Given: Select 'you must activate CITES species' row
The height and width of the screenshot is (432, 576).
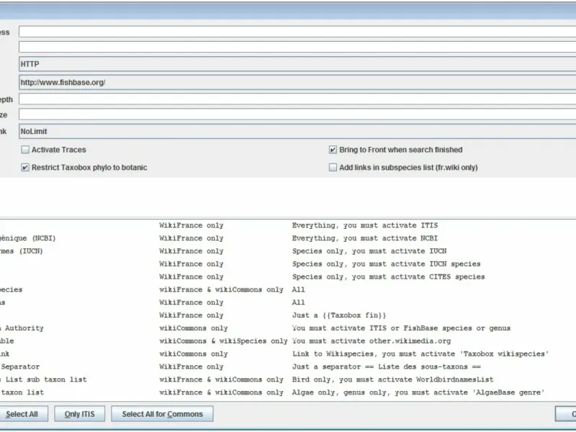Looking at the screenshot, I should tap(288, 276).
